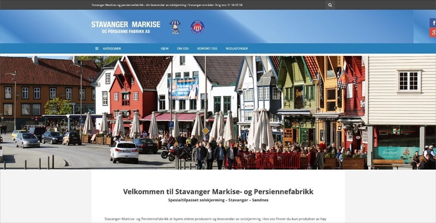The width and height of the screenshot is (436, 223).
Task: Click the round red-blue awning badge logo
Action: point(197,27)
